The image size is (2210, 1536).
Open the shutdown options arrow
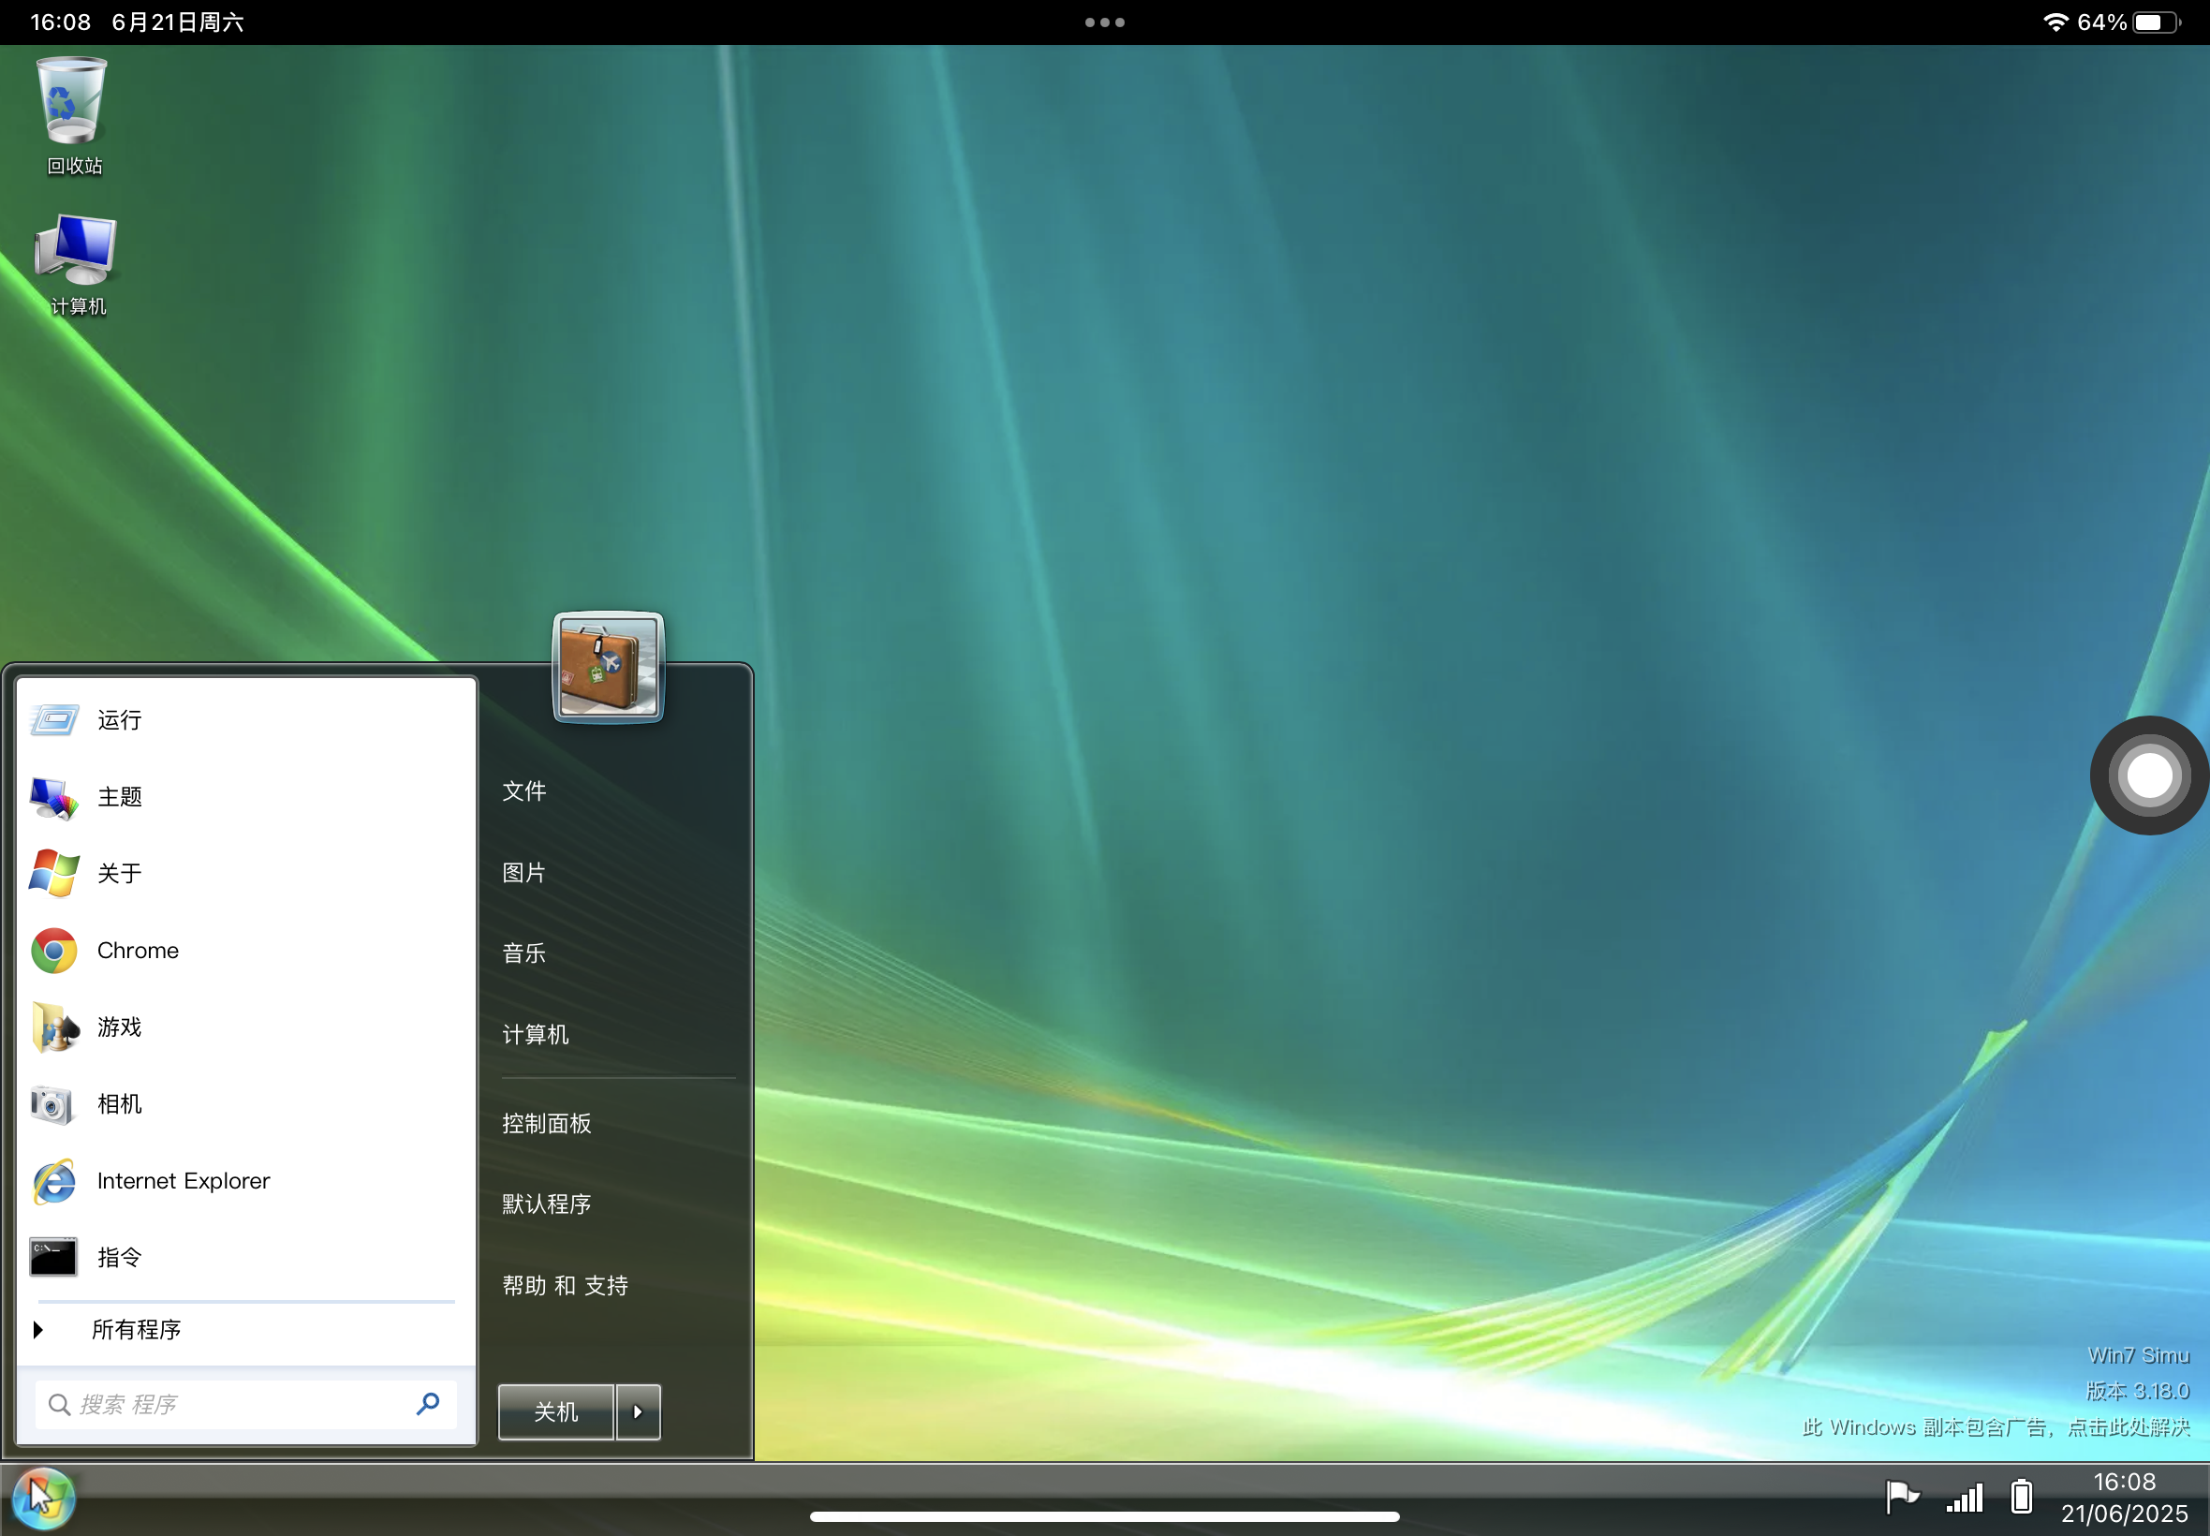(638, 1411)
